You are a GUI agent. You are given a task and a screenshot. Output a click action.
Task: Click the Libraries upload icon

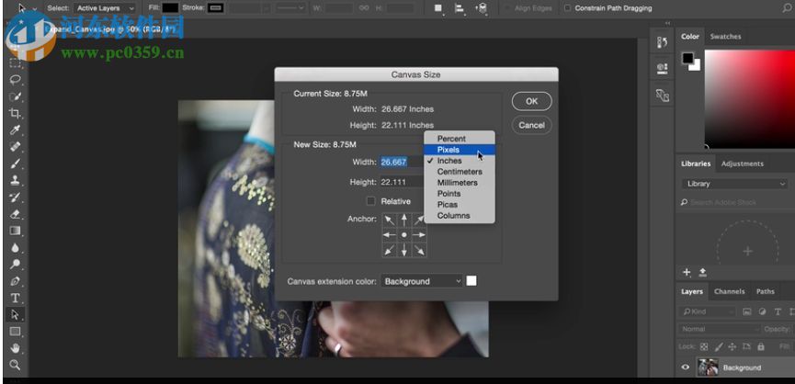click(703, 272)
